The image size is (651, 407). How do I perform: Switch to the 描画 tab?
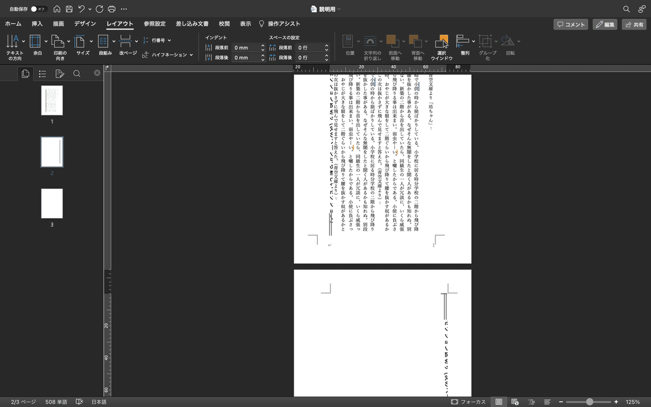pos(58,24)
